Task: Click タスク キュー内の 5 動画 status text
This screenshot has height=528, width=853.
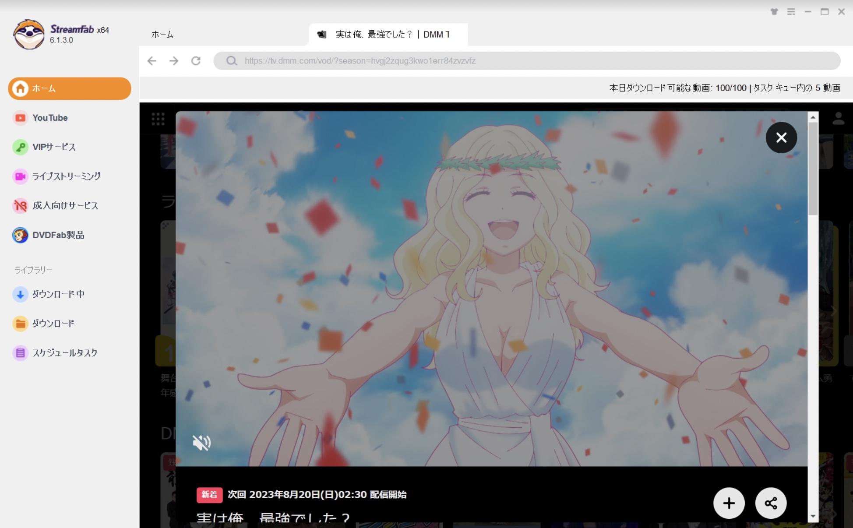Action: click(797, 88)
